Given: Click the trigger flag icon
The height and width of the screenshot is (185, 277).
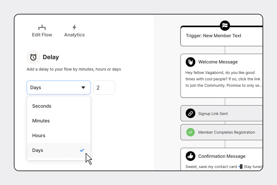Looking at the screenshot, I should click(225, 25).
